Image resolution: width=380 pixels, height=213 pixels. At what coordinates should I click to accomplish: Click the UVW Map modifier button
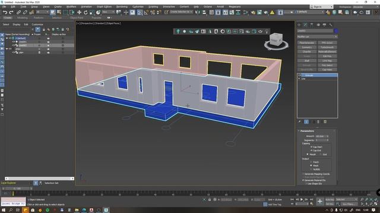(x=327, y=61)
